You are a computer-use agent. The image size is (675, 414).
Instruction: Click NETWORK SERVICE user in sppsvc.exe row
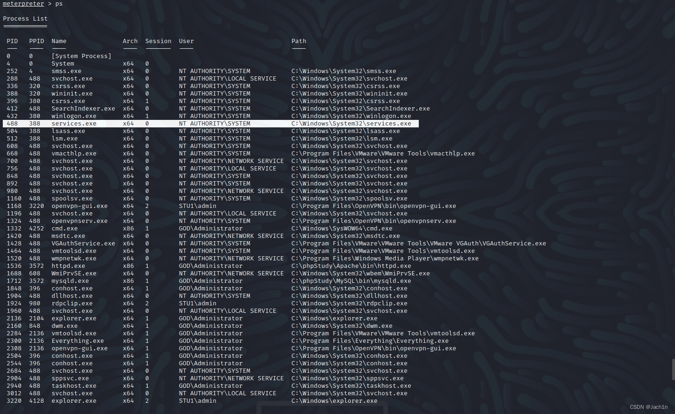point(231,378)
